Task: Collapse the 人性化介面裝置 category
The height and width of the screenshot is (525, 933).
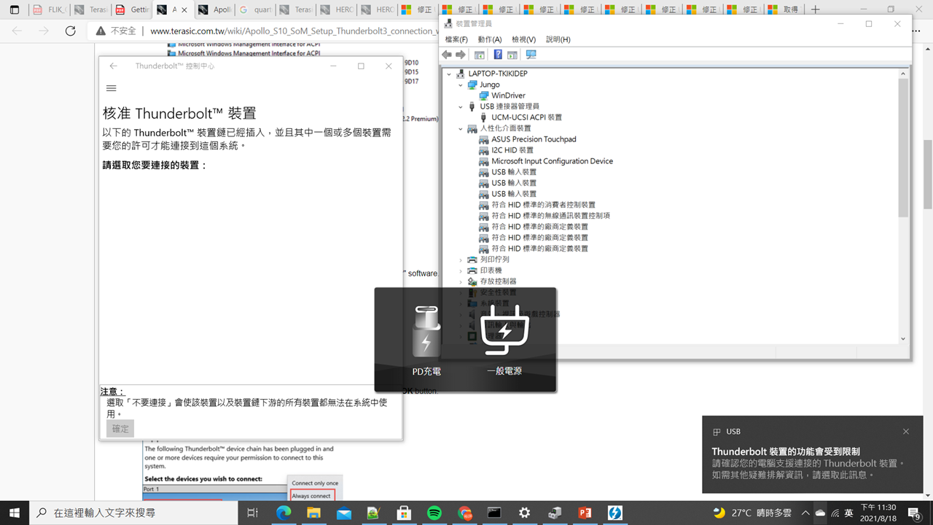Action: (x=461, y=128)
